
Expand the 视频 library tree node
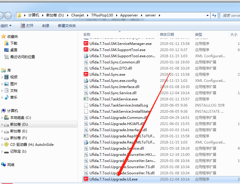(x=2, y=77)
